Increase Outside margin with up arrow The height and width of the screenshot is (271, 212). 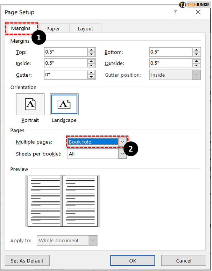click(x=197, y=61)
